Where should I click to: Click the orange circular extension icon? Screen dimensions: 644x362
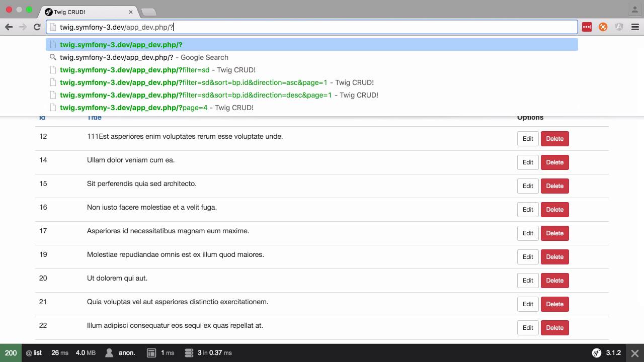click(x=603, y=27)
